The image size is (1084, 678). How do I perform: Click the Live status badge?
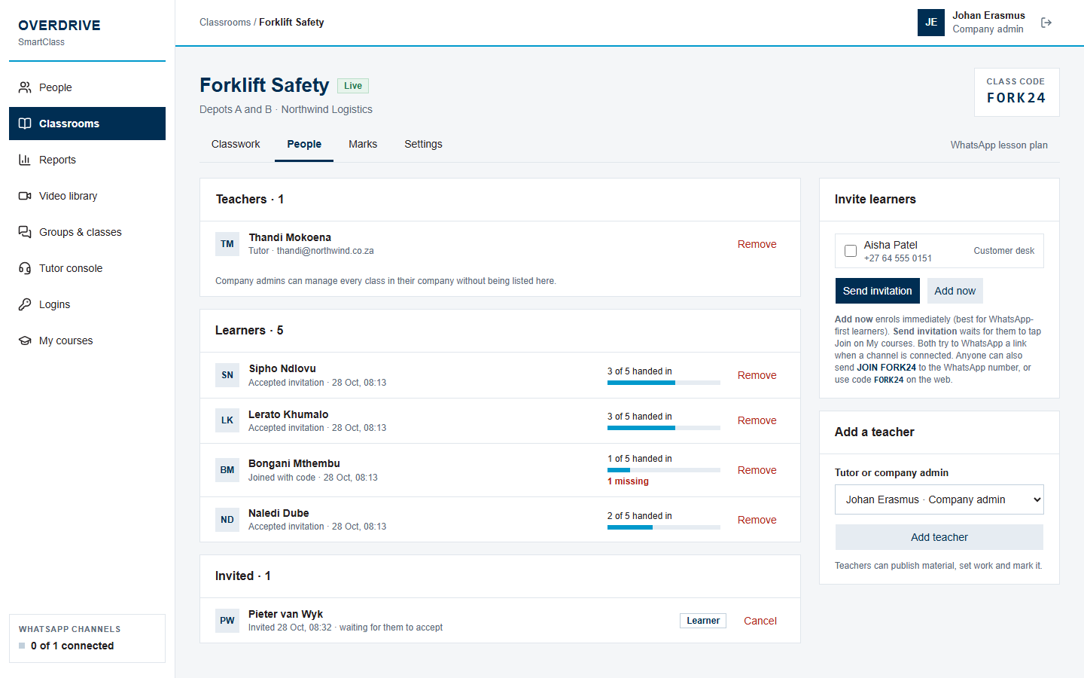(353, 86)
